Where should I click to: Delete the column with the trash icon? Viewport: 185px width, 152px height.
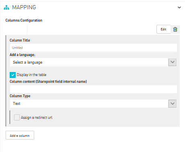pos(175,29)
